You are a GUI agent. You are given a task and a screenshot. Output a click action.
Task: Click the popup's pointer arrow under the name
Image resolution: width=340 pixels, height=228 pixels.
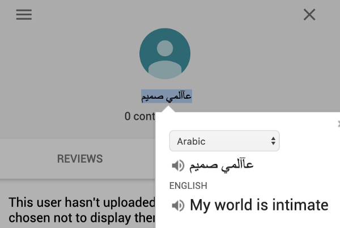coord(168,109)
